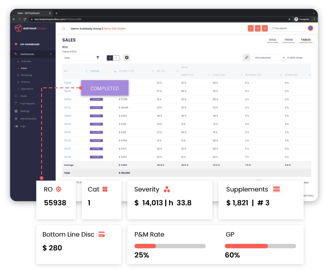Switch to the TREND tab

pos(288,40)
